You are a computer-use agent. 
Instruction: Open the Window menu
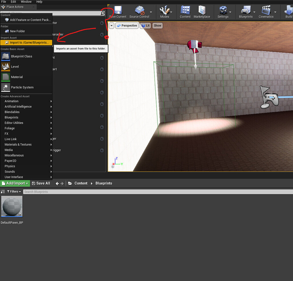[x=26, y=2]
